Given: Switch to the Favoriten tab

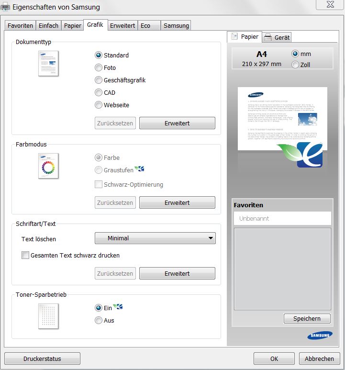Looking at the screenshot, I should [x=20, y=25].
